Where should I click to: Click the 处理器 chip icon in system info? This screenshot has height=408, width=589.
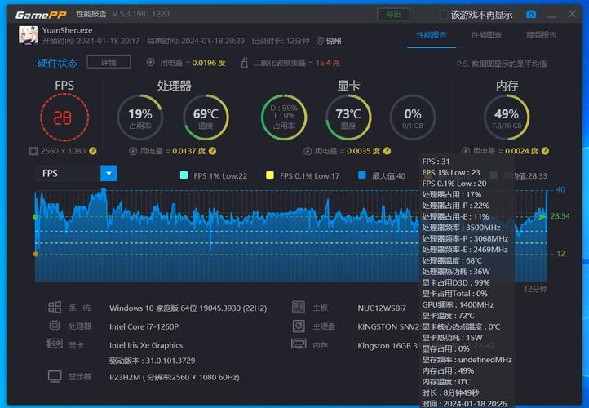(55, 326)
